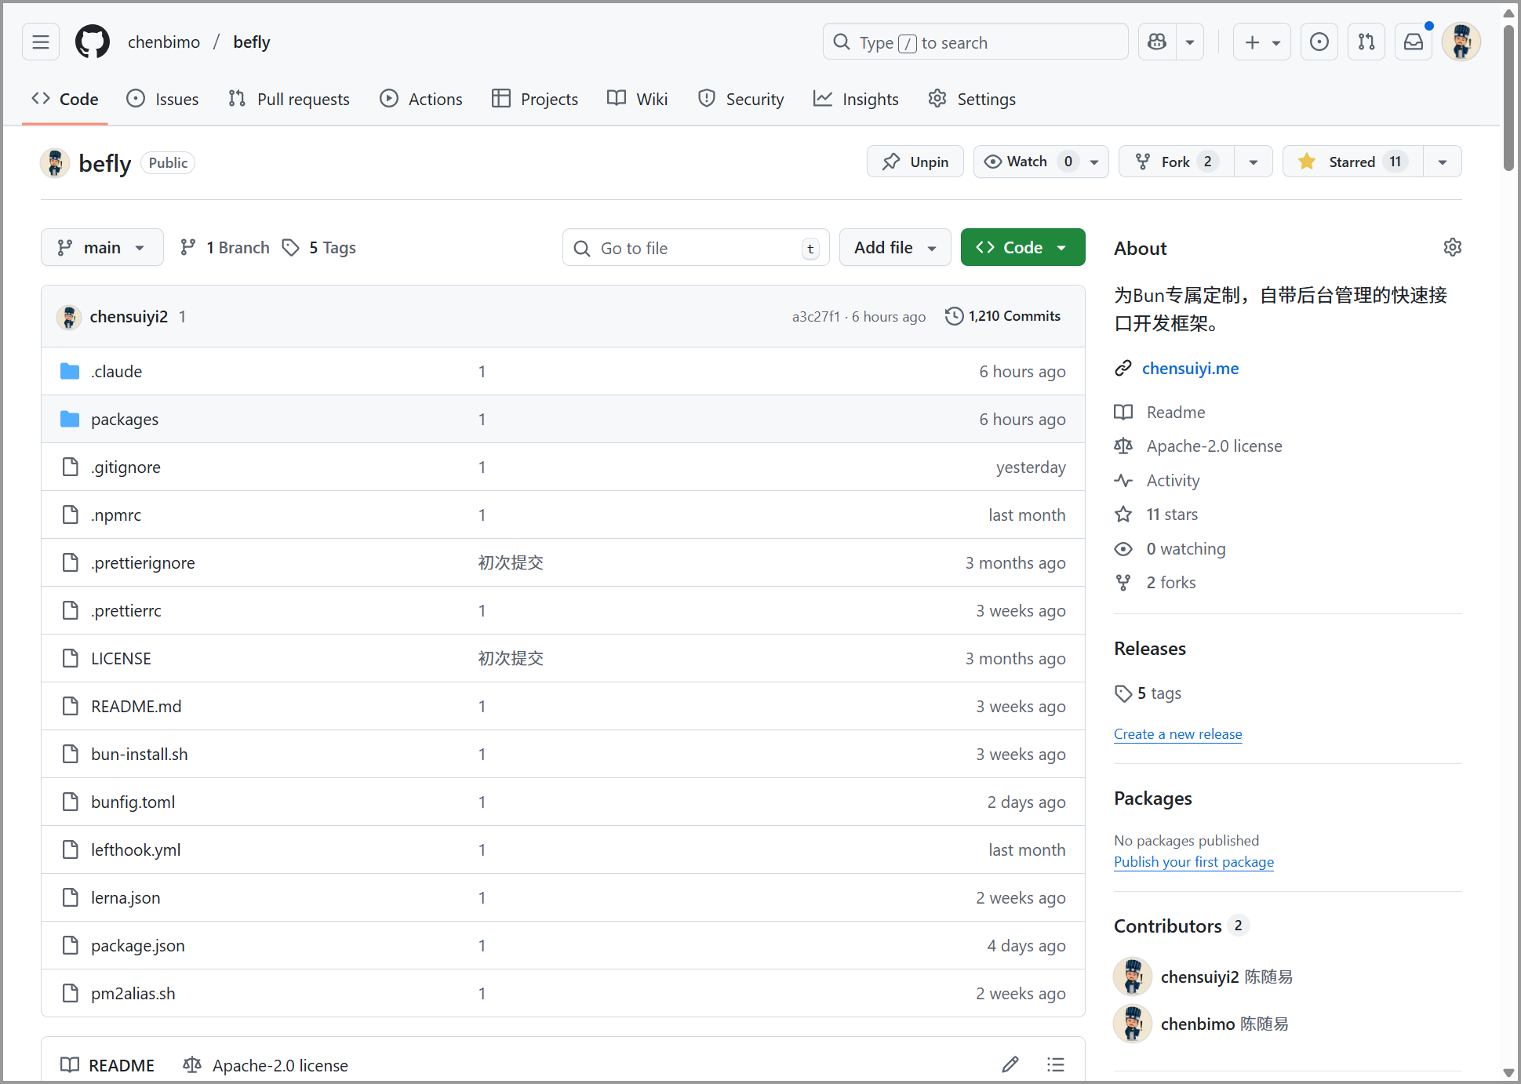The width and height of the screenshot is (1521, 1084).
Task: Click the GitHub logo icon
Action: [x=93, y=42]
